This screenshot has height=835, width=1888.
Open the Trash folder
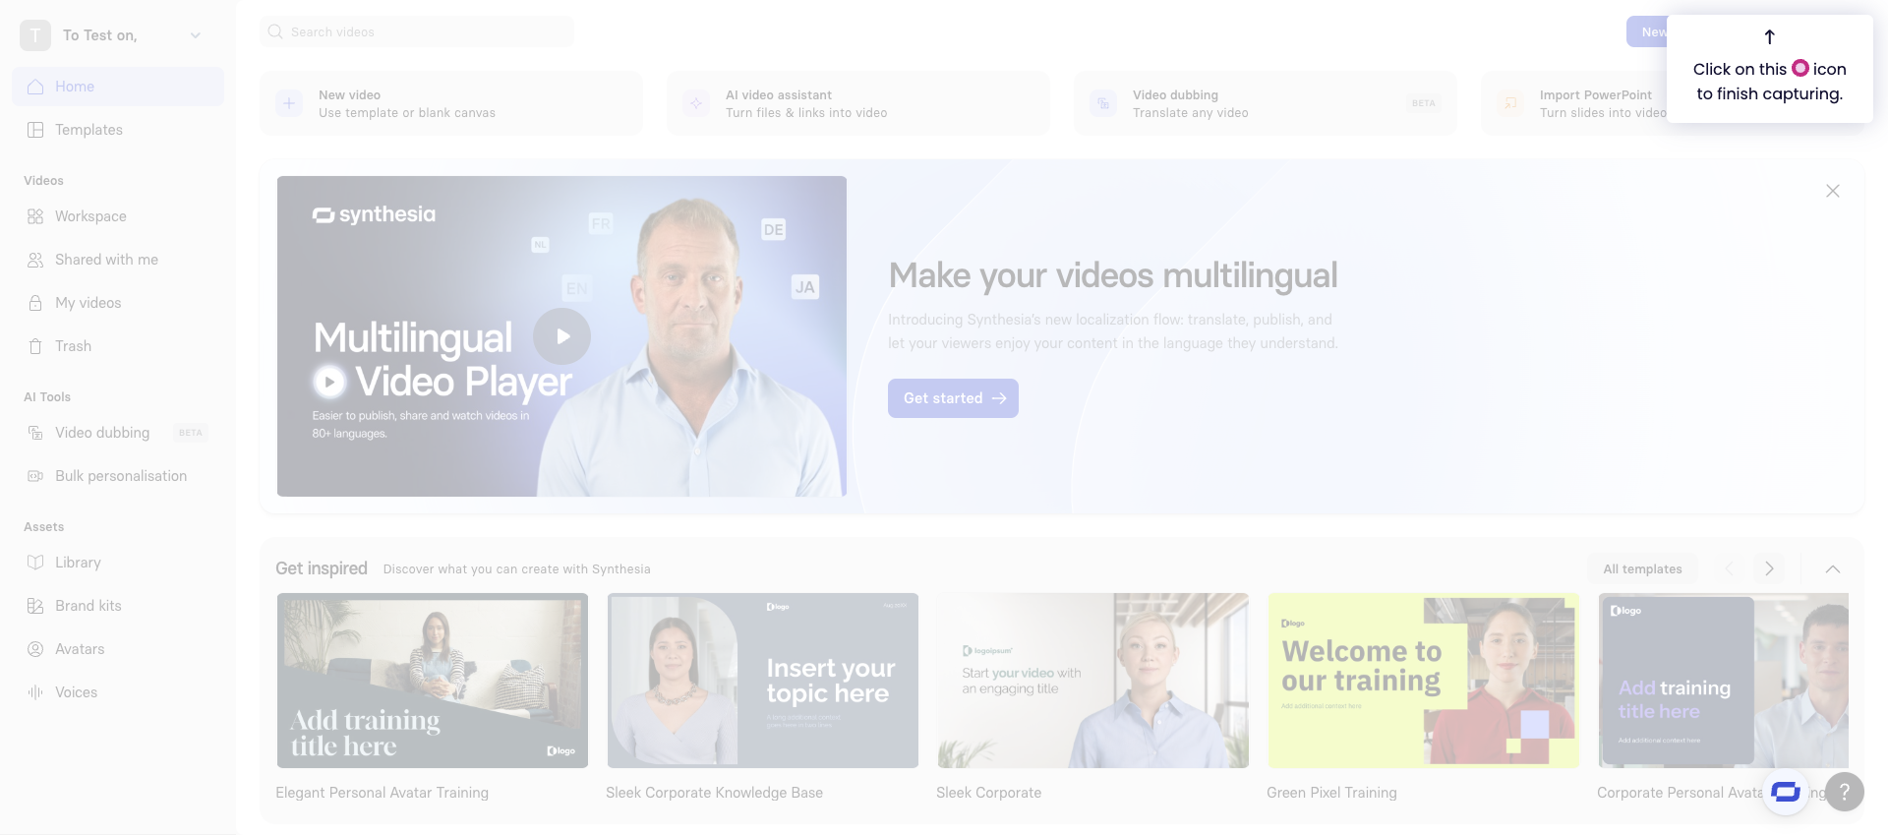(x=118, y=346)
